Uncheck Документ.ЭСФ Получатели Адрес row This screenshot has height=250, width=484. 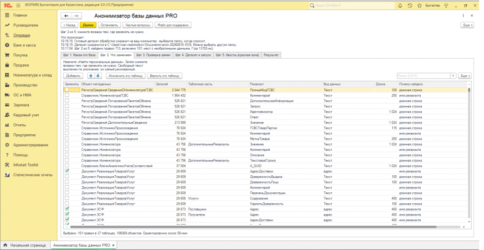coord(67,215)
